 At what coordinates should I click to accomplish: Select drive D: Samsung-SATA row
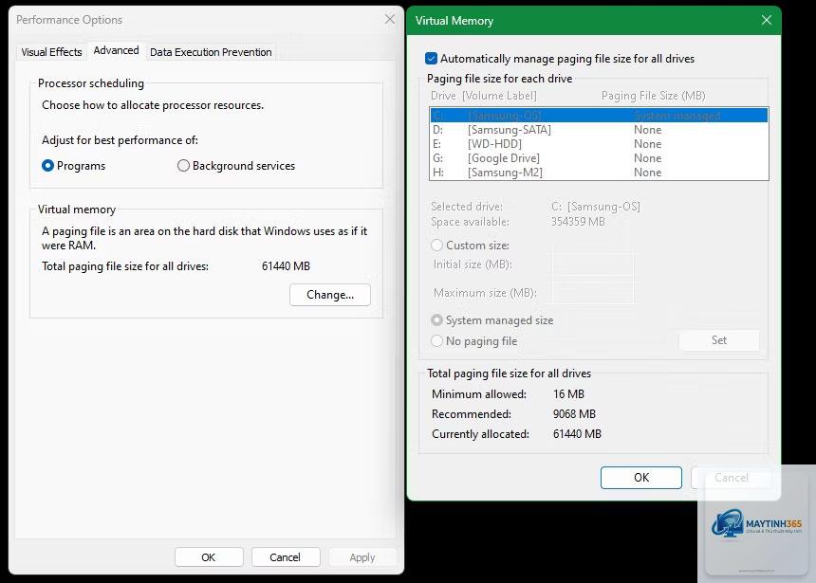(599, 130)
